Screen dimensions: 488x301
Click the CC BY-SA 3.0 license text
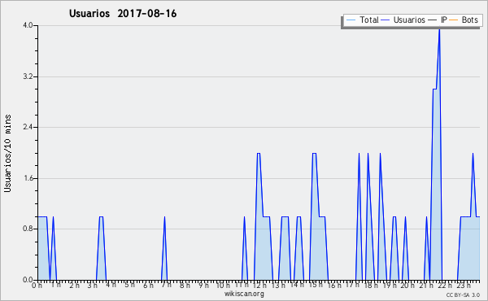(x=463, y=294)
